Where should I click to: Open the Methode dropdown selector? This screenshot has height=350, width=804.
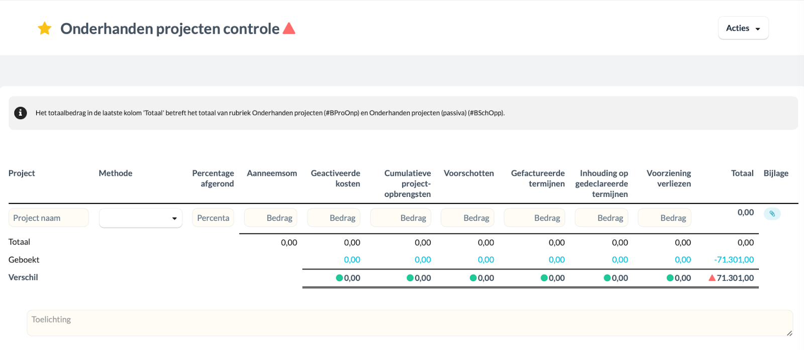pyautogui.click(x=141, y=218)
